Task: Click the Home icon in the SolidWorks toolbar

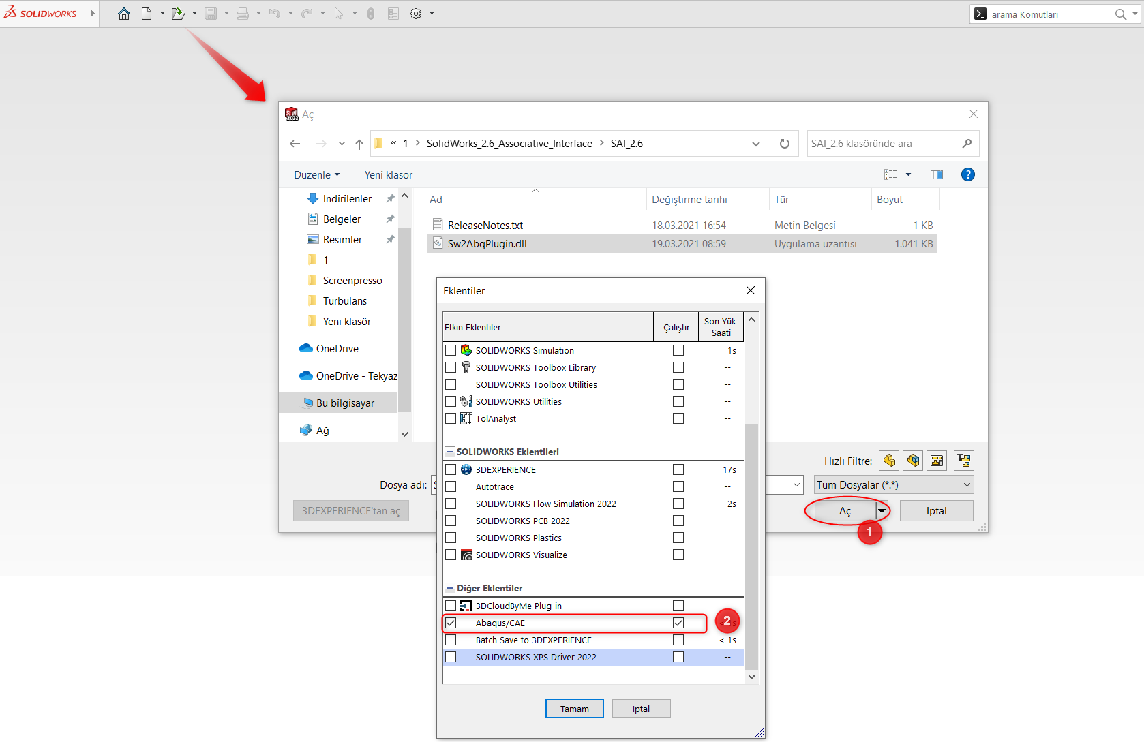Action: tap(124, 13)
